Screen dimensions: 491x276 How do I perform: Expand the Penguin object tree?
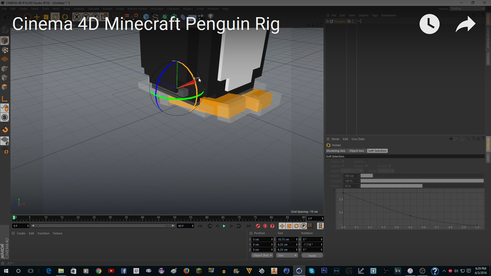tap(327, 21)
